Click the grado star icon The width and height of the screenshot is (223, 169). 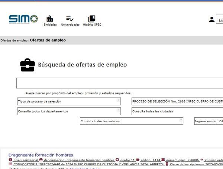pyautogui.click(x=117, y=160)
